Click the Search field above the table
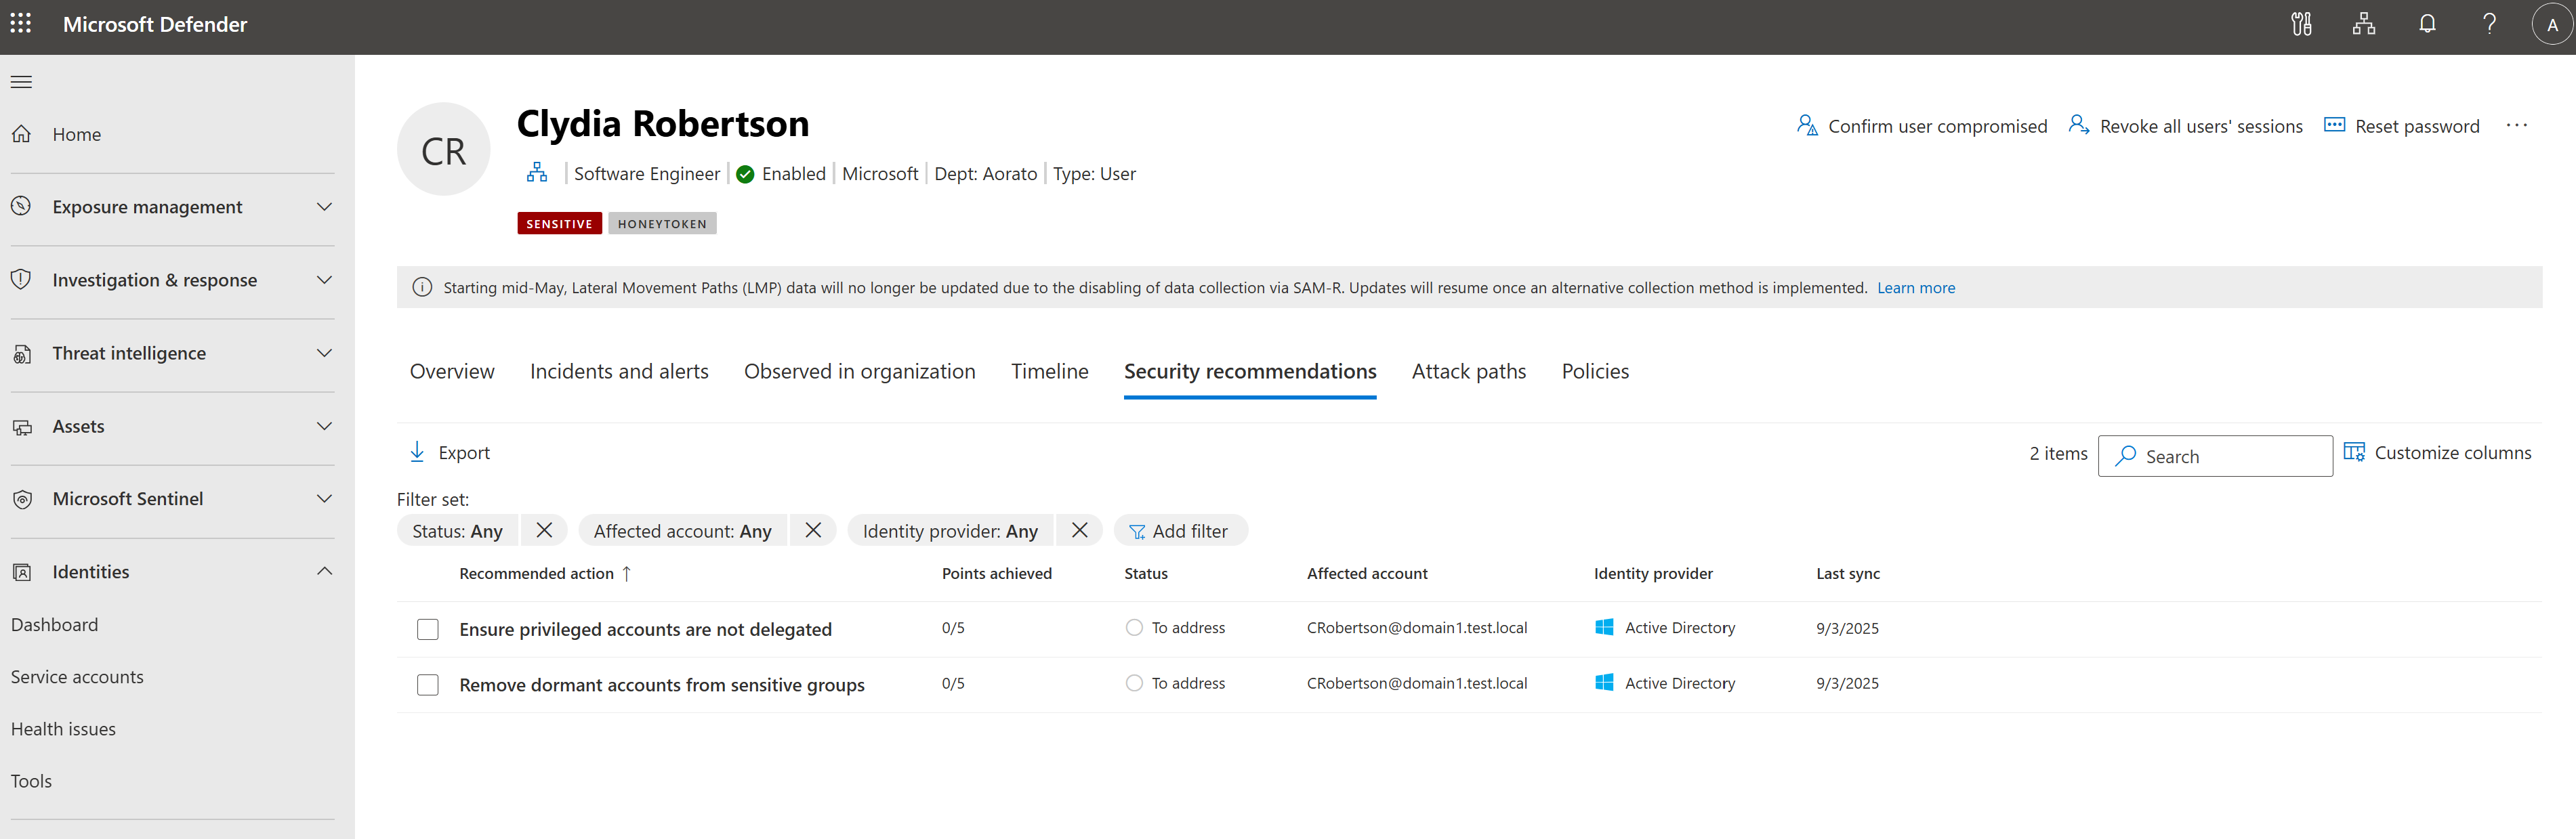2576x839 pixels. point(2215,455)
